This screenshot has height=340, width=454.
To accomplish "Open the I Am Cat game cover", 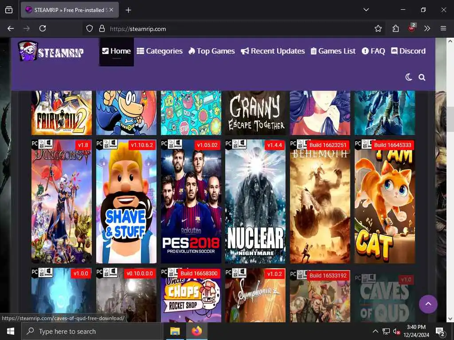I will point(385,201).
